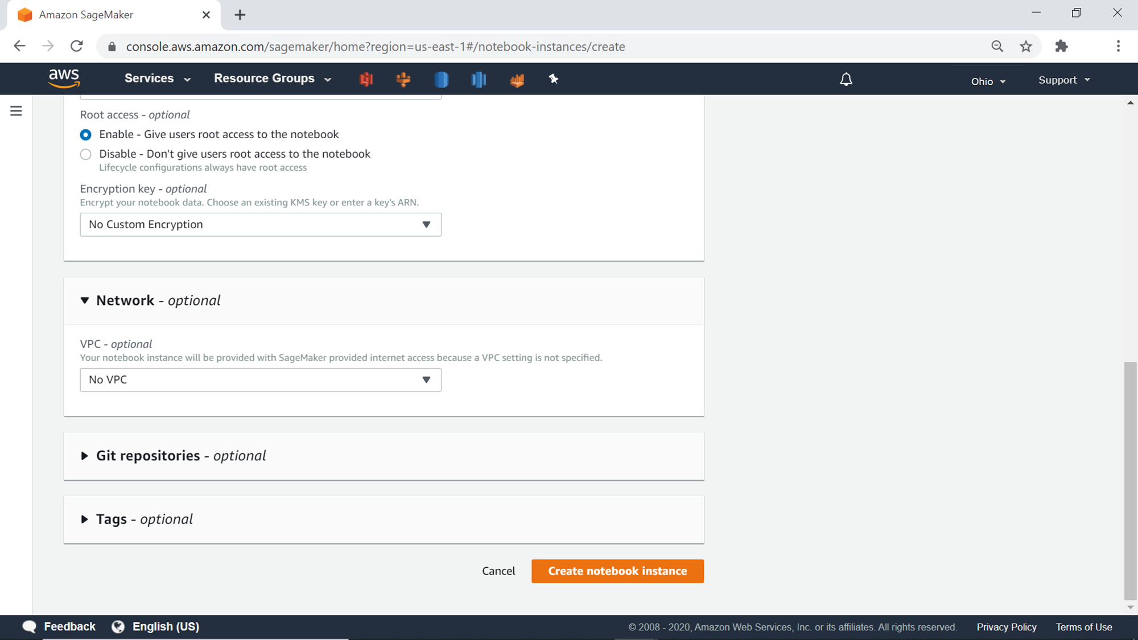Open the red S3 service shortcut icon
1138x640 pixels.
click(x=366, y=79)
